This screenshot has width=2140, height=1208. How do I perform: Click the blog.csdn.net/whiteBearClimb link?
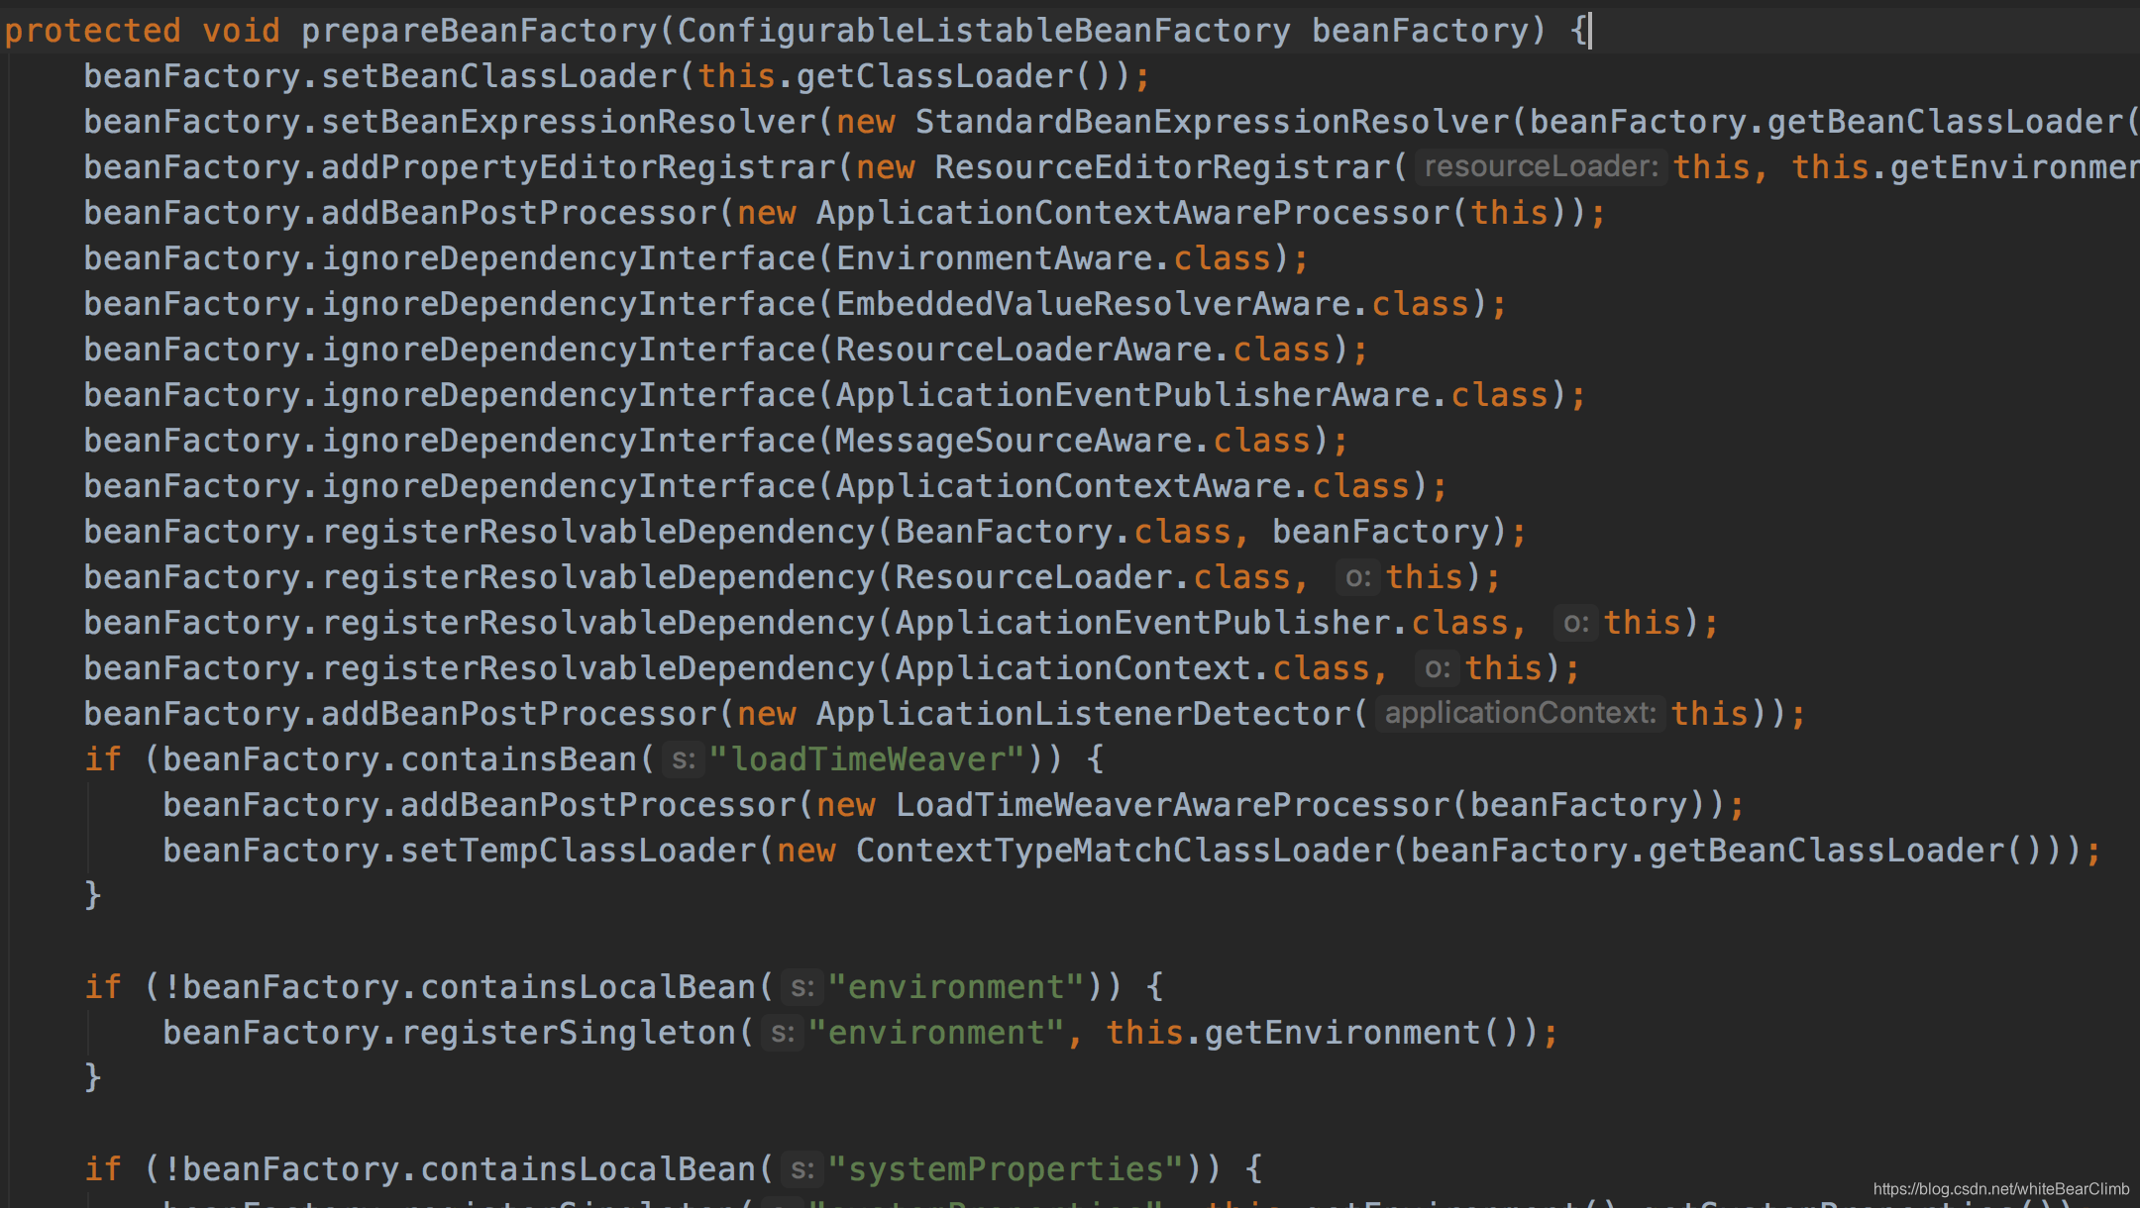(x=2000, y=1189)
